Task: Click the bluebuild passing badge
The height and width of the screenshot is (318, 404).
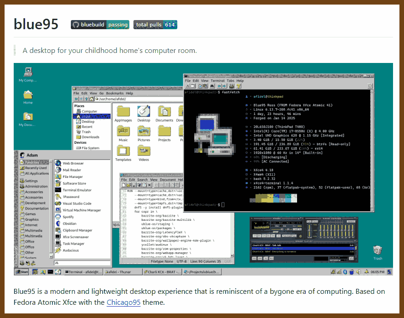Action: pos(100,25)
